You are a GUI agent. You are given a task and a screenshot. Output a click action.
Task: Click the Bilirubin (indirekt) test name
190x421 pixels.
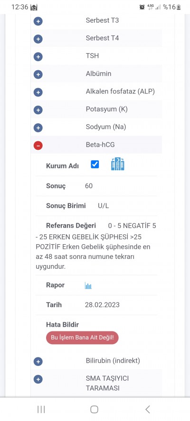click(113, 361)
